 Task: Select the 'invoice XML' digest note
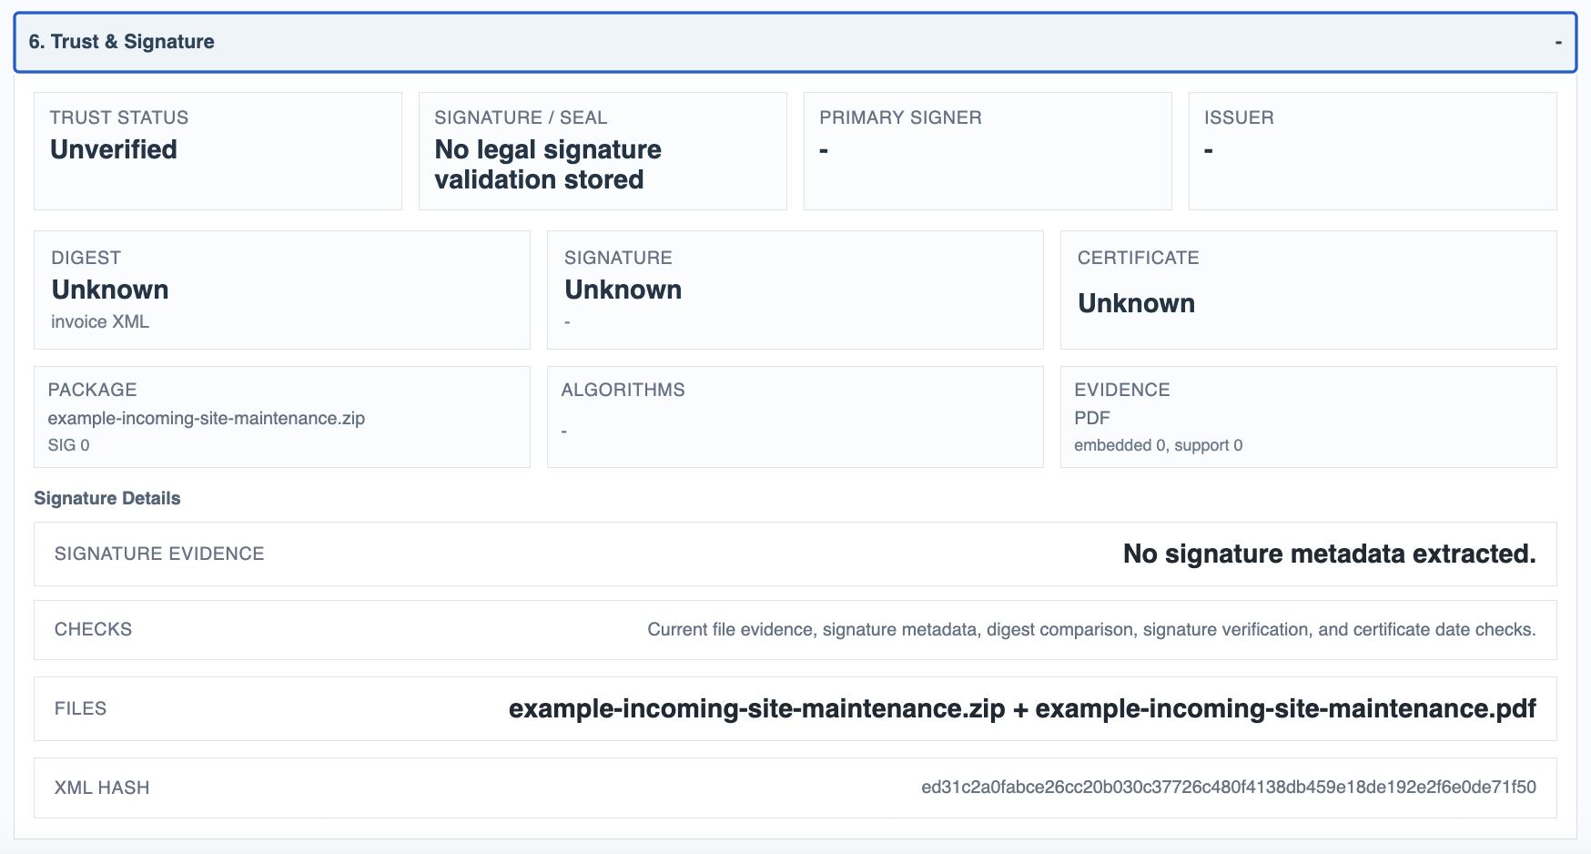coord(100,321)
